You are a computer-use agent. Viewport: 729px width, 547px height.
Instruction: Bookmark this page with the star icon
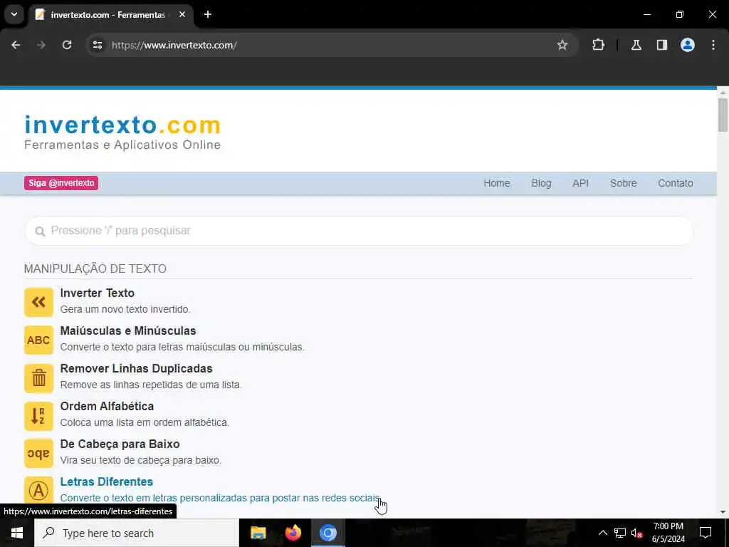562,45
